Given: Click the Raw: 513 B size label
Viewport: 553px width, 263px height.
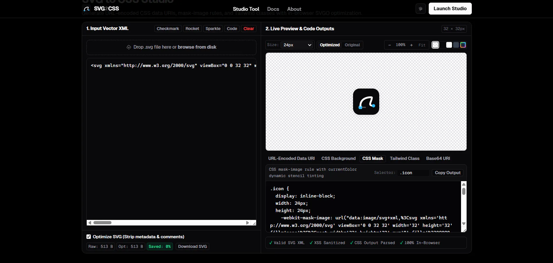Looking at the screenshot, I should point(101,246).
